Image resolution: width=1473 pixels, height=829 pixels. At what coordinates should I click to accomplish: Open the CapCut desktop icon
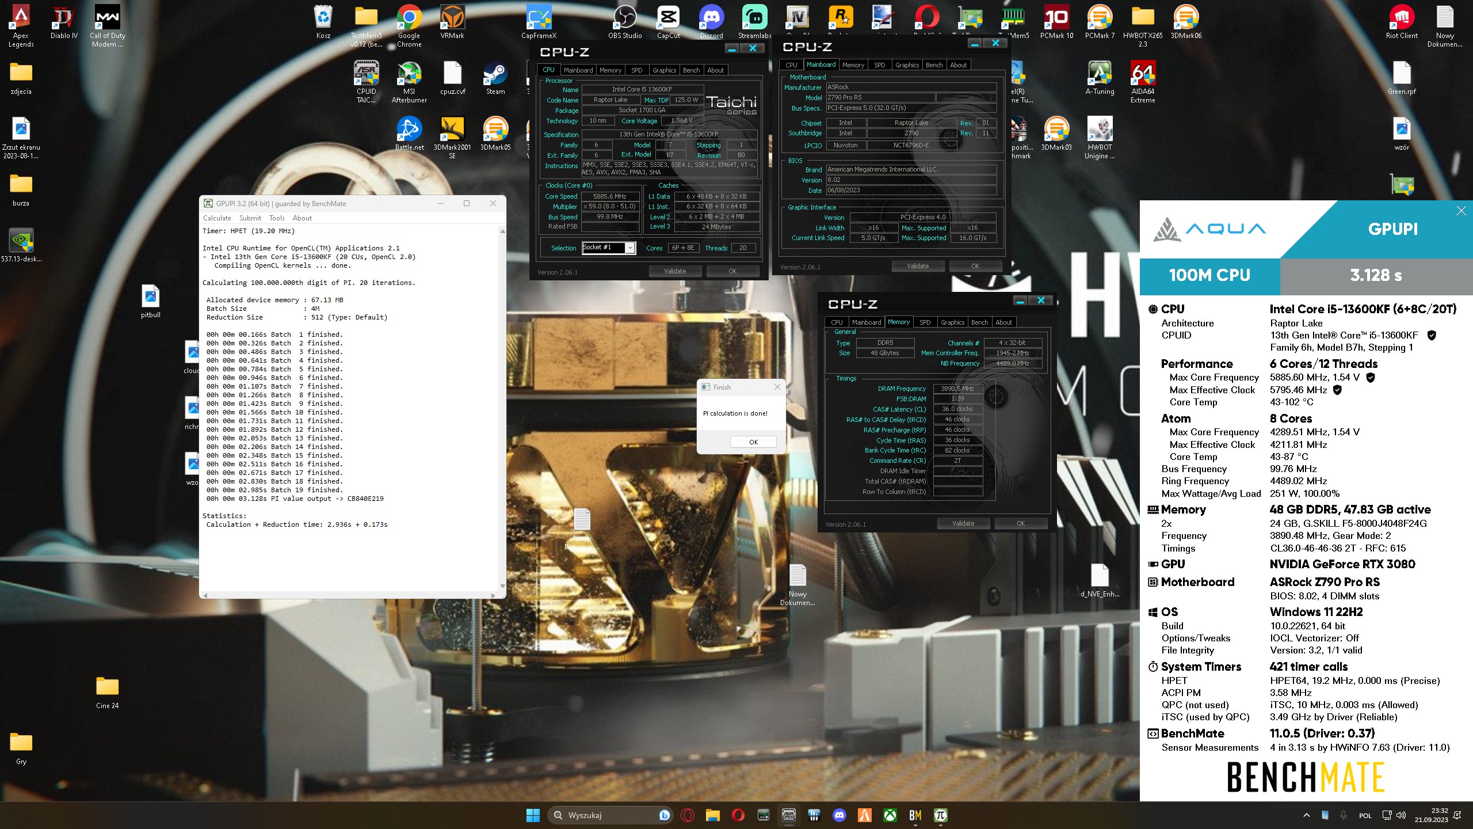[669, 23]
